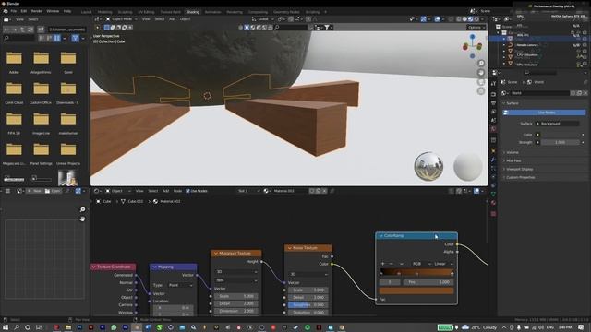Open the Window menu

tap(53, 11)
